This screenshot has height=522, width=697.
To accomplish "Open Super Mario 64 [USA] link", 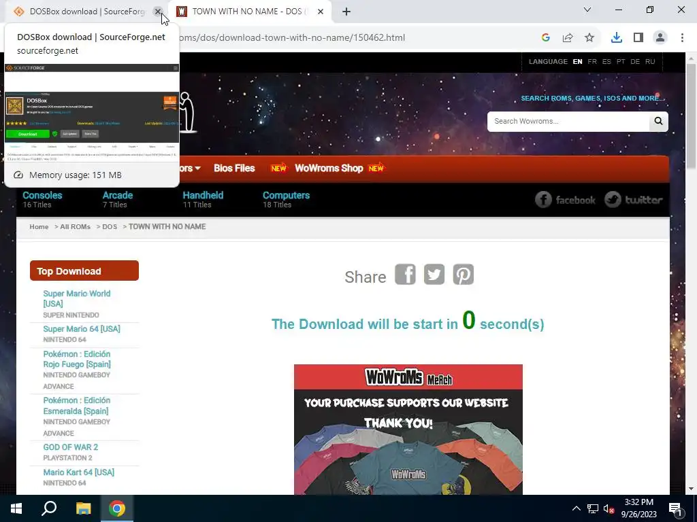I will click(x=82, y=329).
